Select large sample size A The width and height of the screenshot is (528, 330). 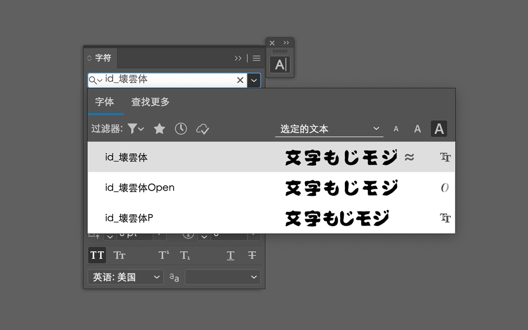(439, 129)
